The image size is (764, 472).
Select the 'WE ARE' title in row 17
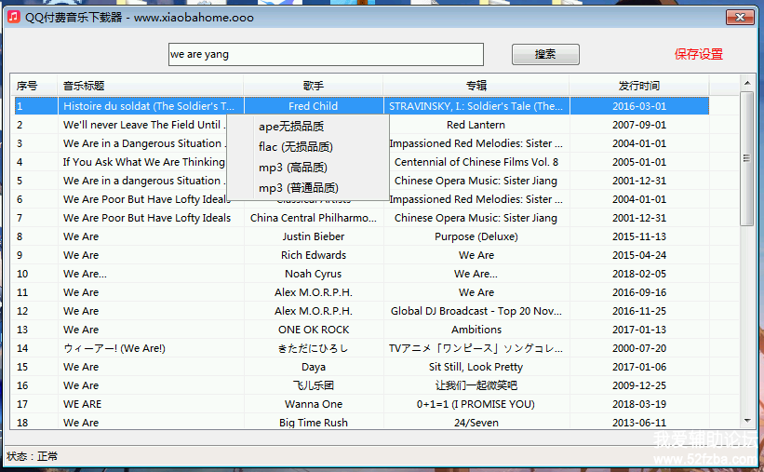pyautogui.click(x=82, y=404)
